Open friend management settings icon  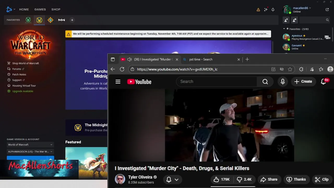[x=295, y=20]
